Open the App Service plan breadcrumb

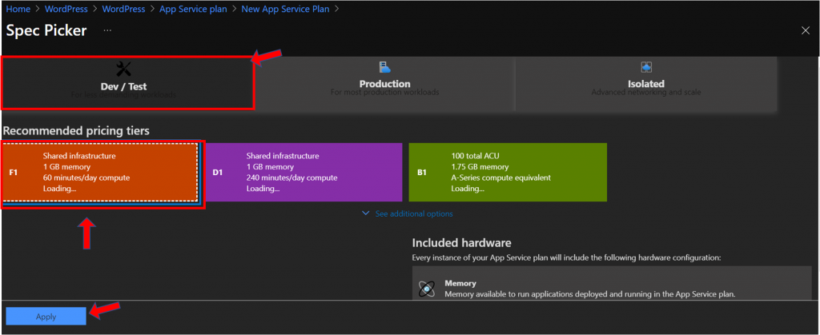point(193,9)
